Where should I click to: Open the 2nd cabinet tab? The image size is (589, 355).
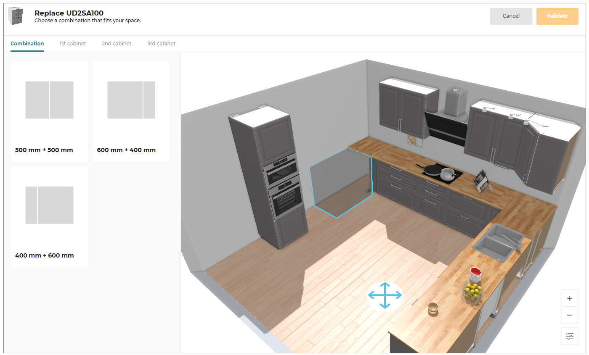(x=117, y=44)
